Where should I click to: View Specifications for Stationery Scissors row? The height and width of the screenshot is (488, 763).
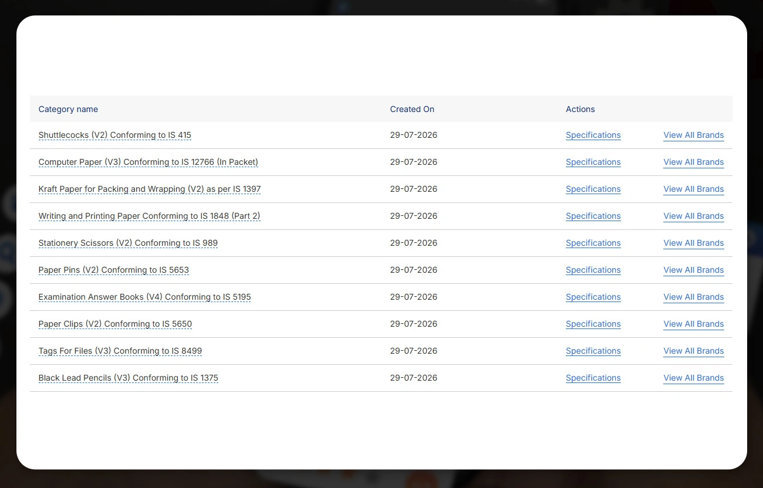(x=593, y=243)
